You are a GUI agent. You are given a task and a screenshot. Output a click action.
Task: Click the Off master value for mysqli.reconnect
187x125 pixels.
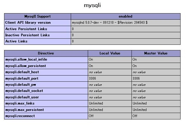(135, 116)
